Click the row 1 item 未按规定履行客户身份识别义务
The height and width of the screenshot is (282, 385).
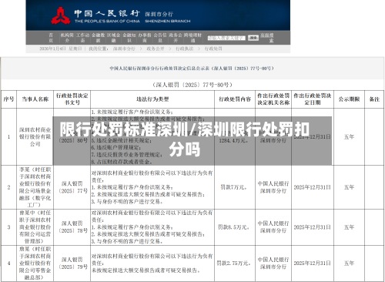(x=132, y=112)
